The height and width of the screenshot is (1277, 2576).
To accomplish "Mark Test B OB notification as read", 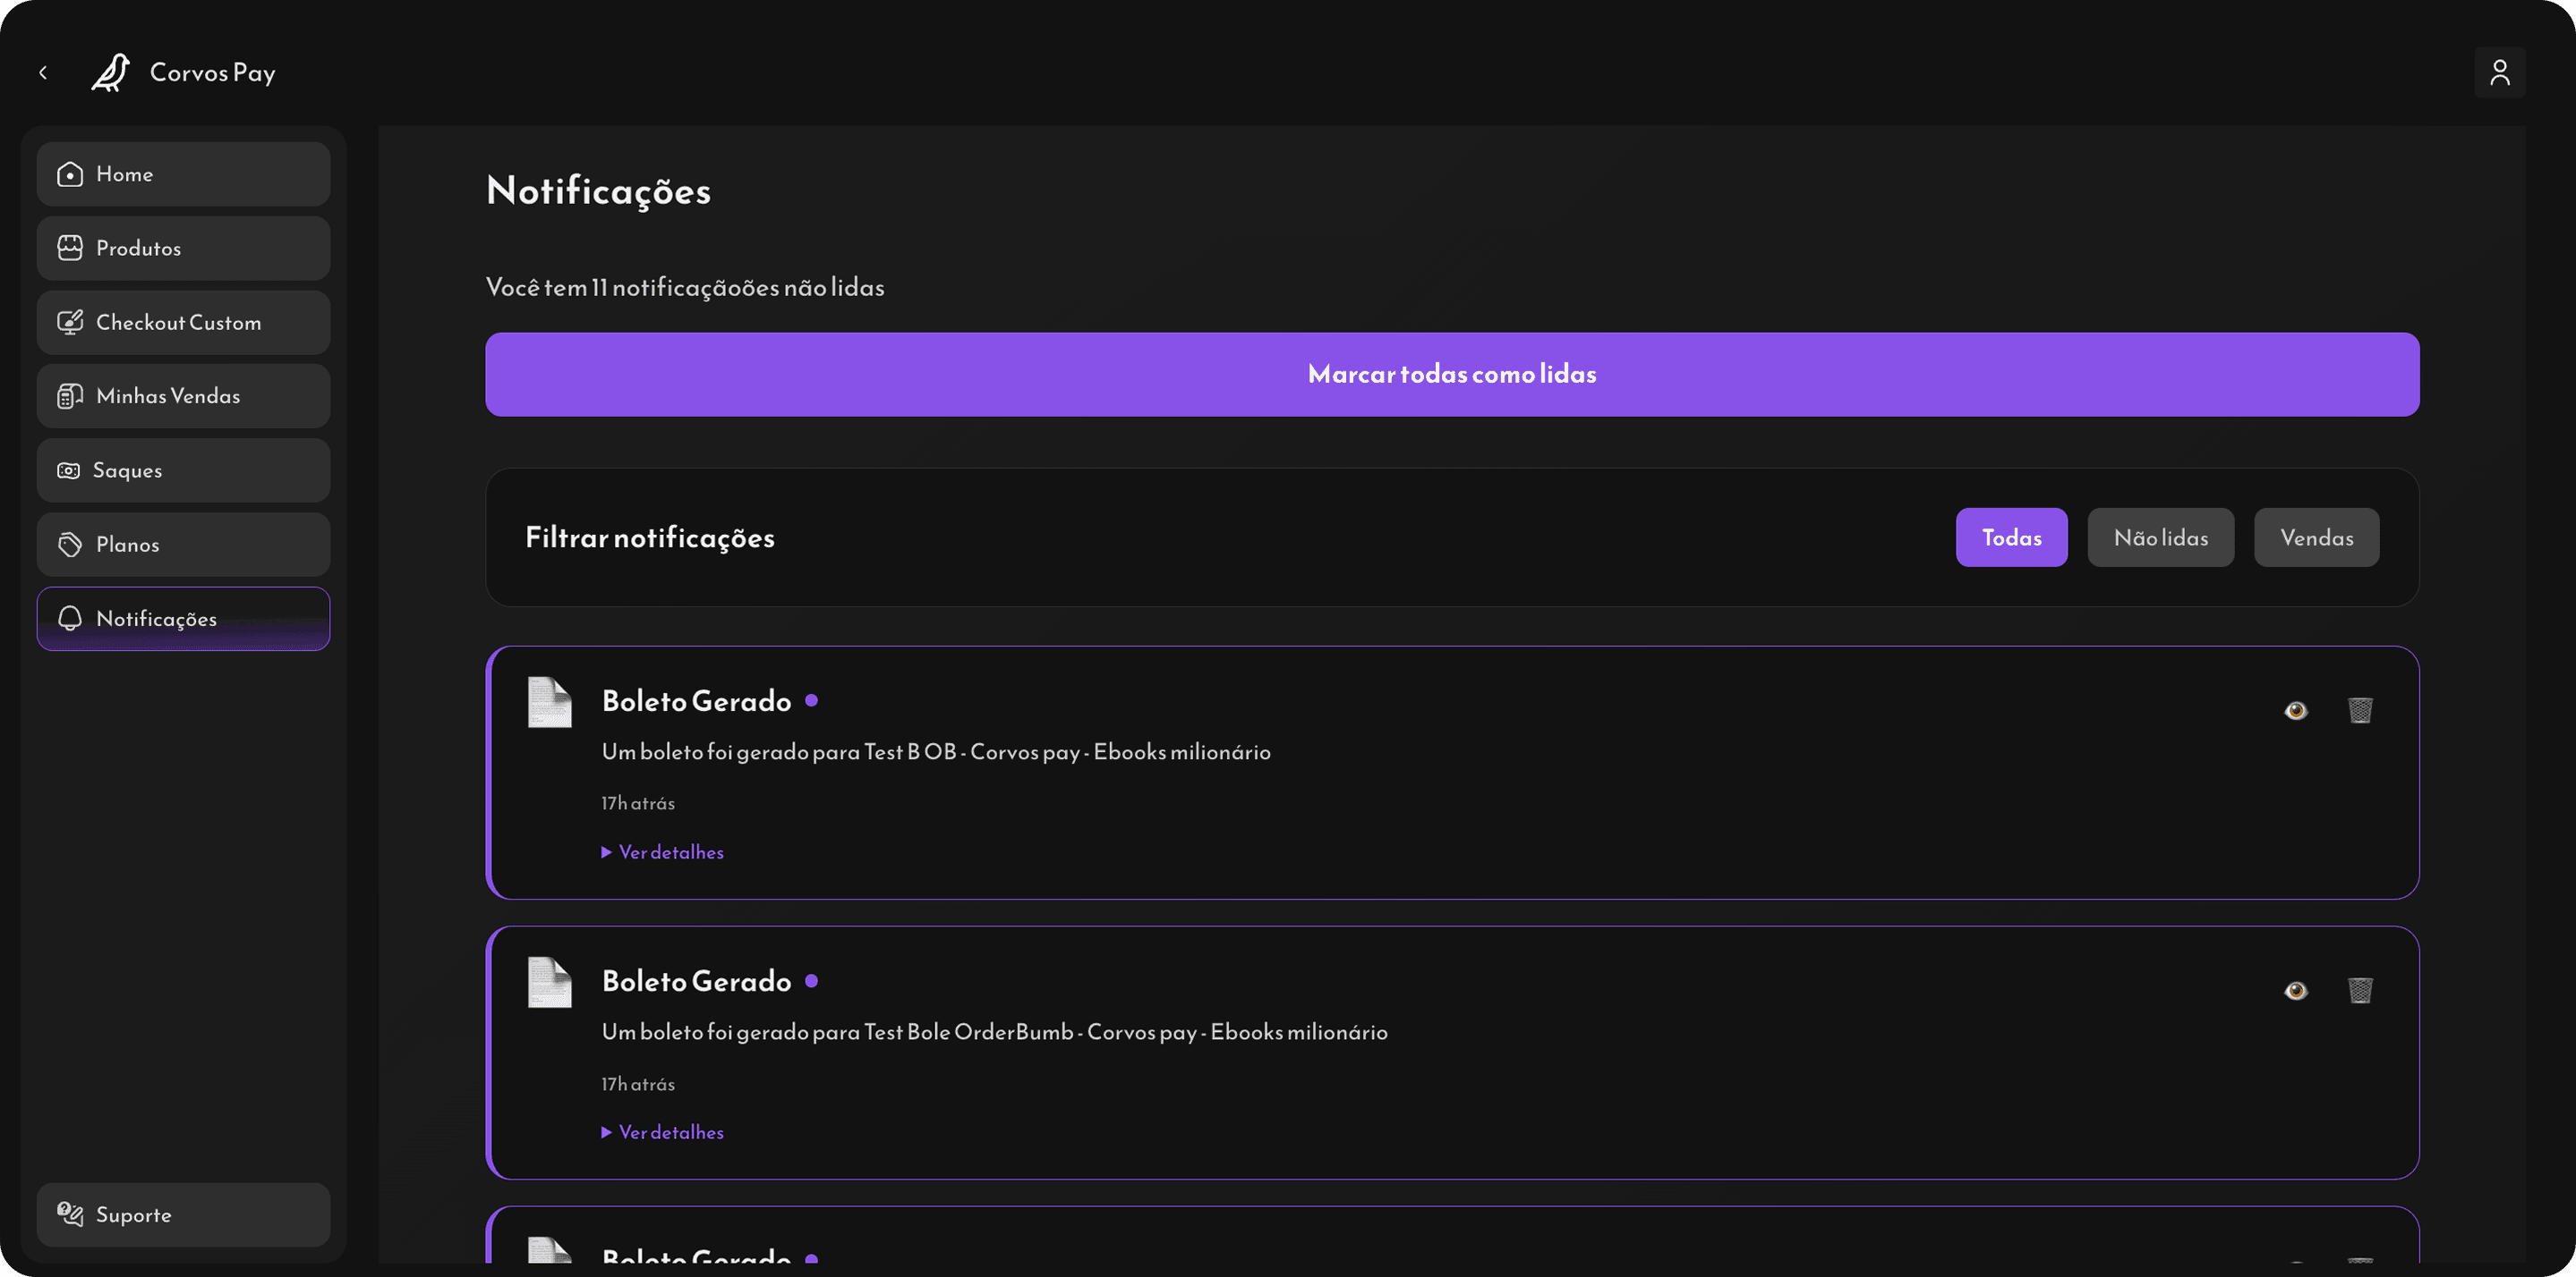I will (x=2296, y=710).
